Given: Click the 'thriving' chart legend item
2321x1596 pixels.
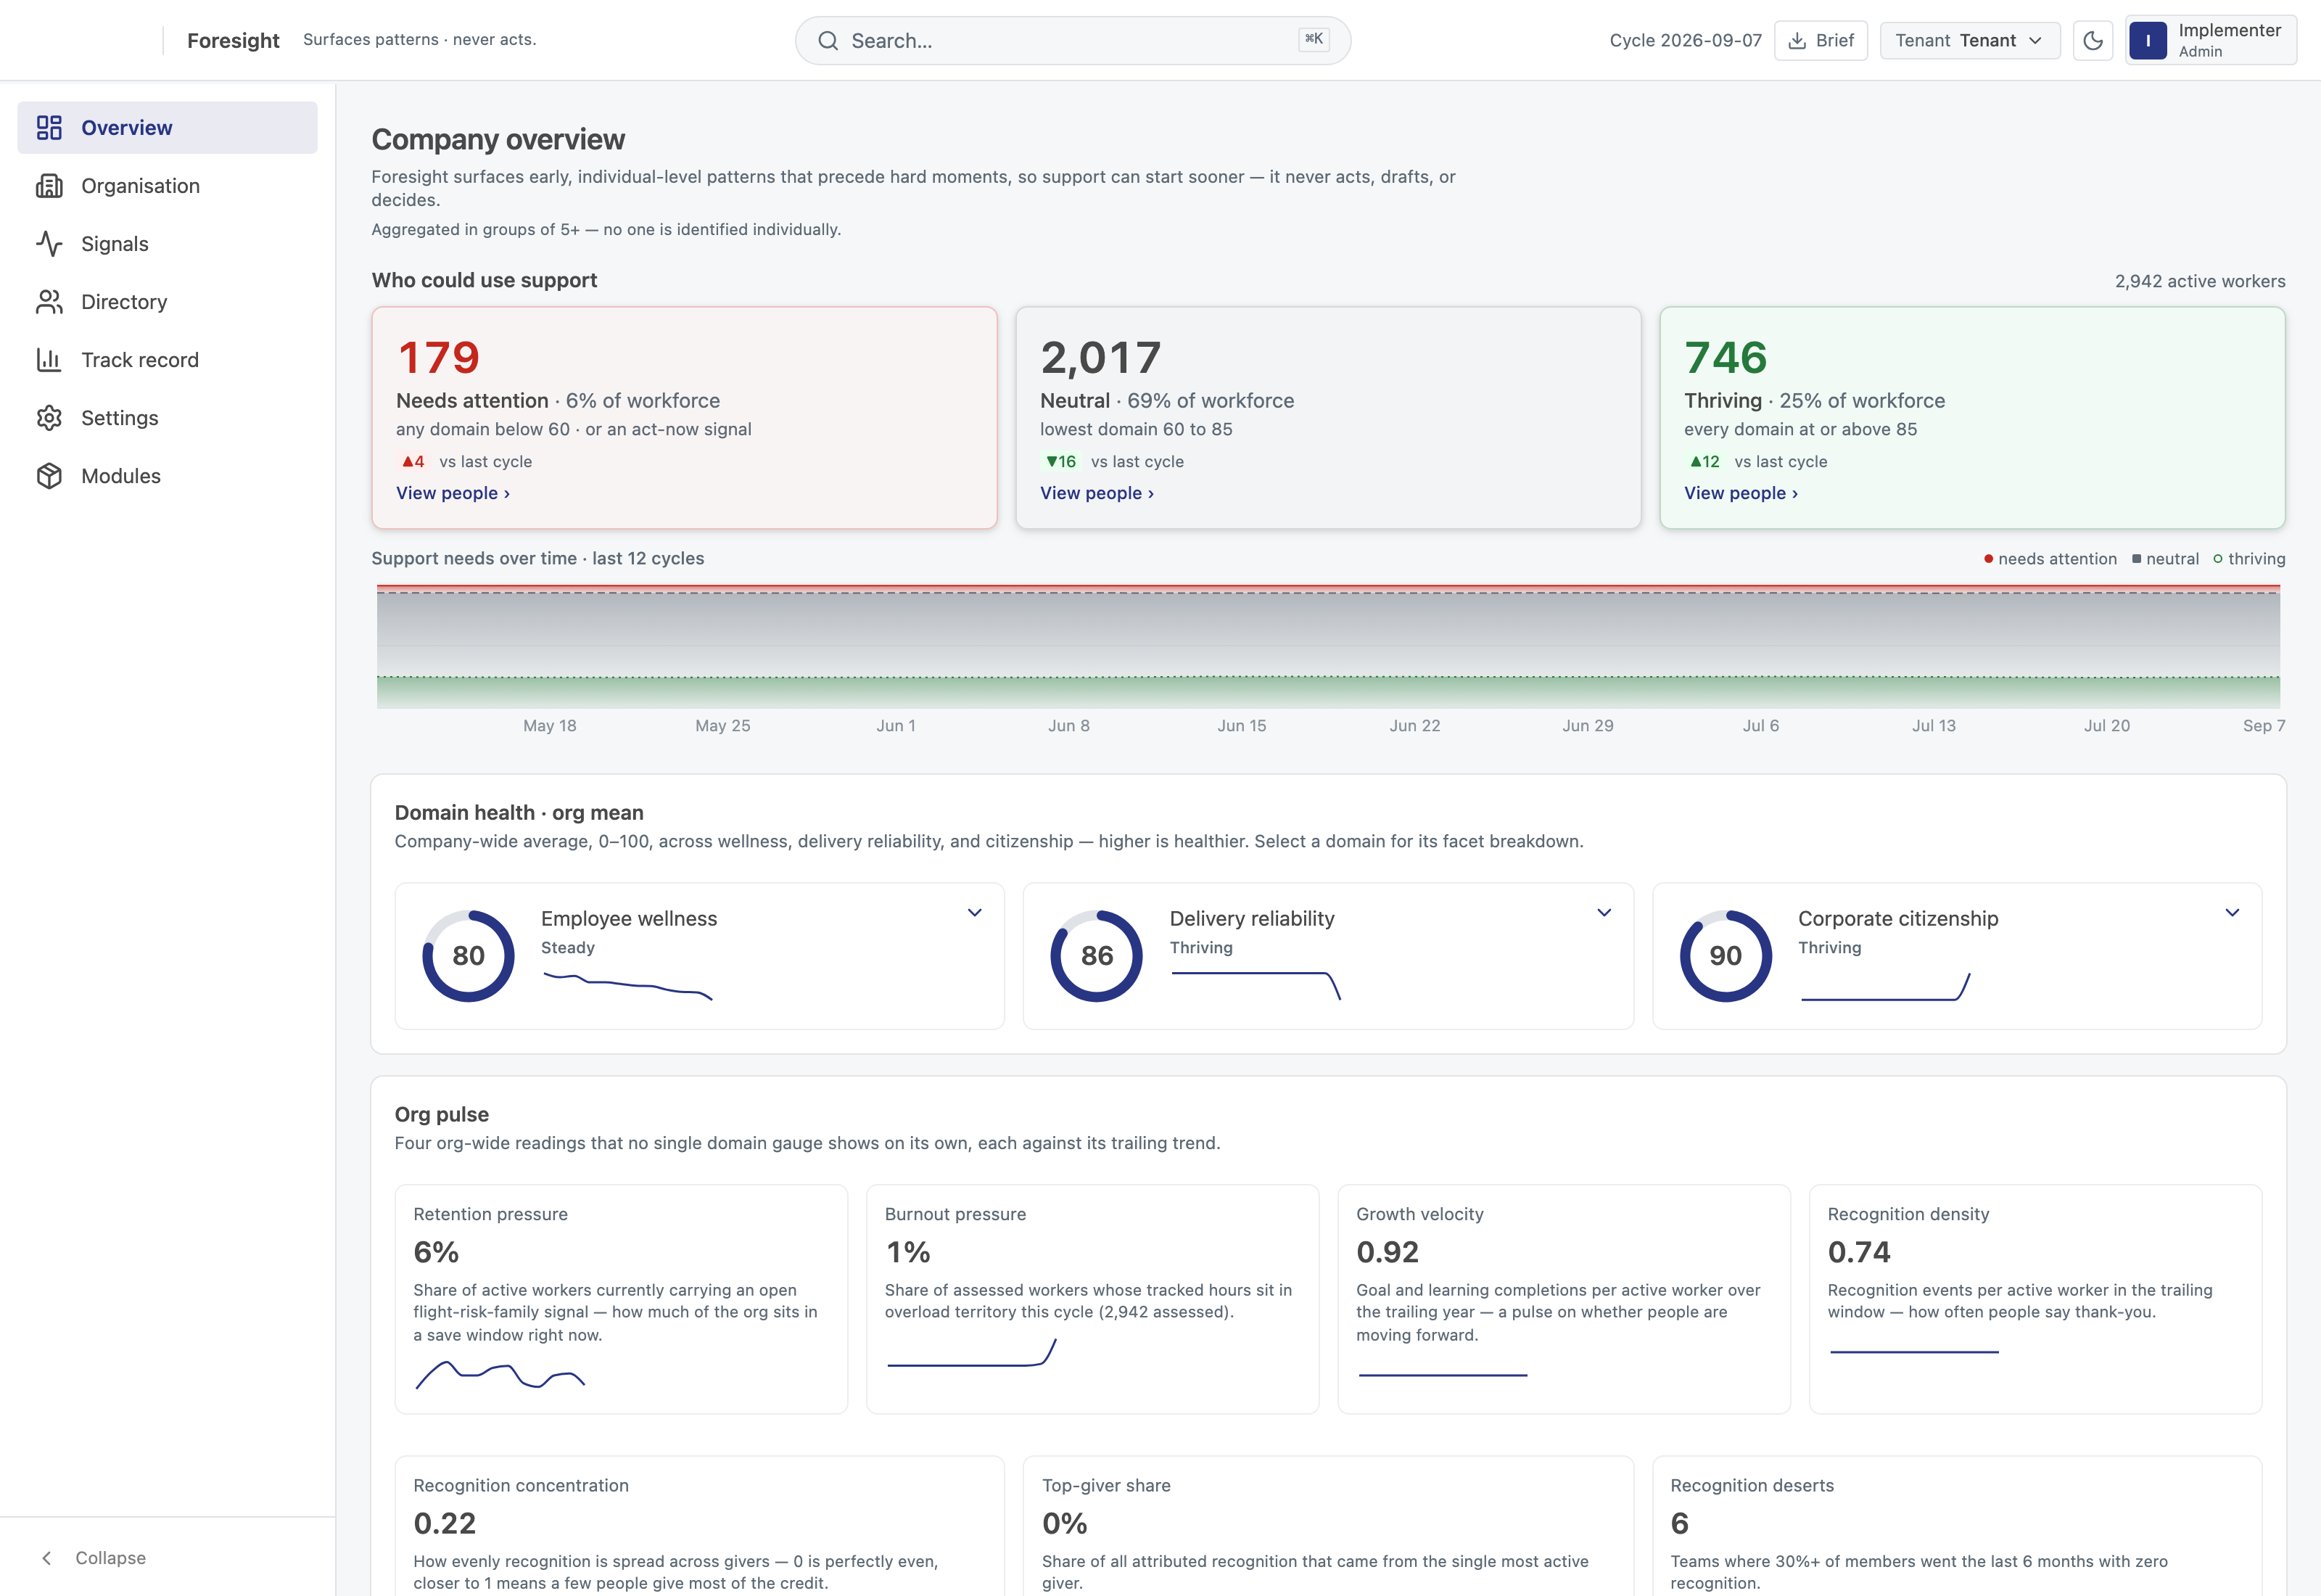Looking at the screenshot, I should click(x=2249, y=559).
